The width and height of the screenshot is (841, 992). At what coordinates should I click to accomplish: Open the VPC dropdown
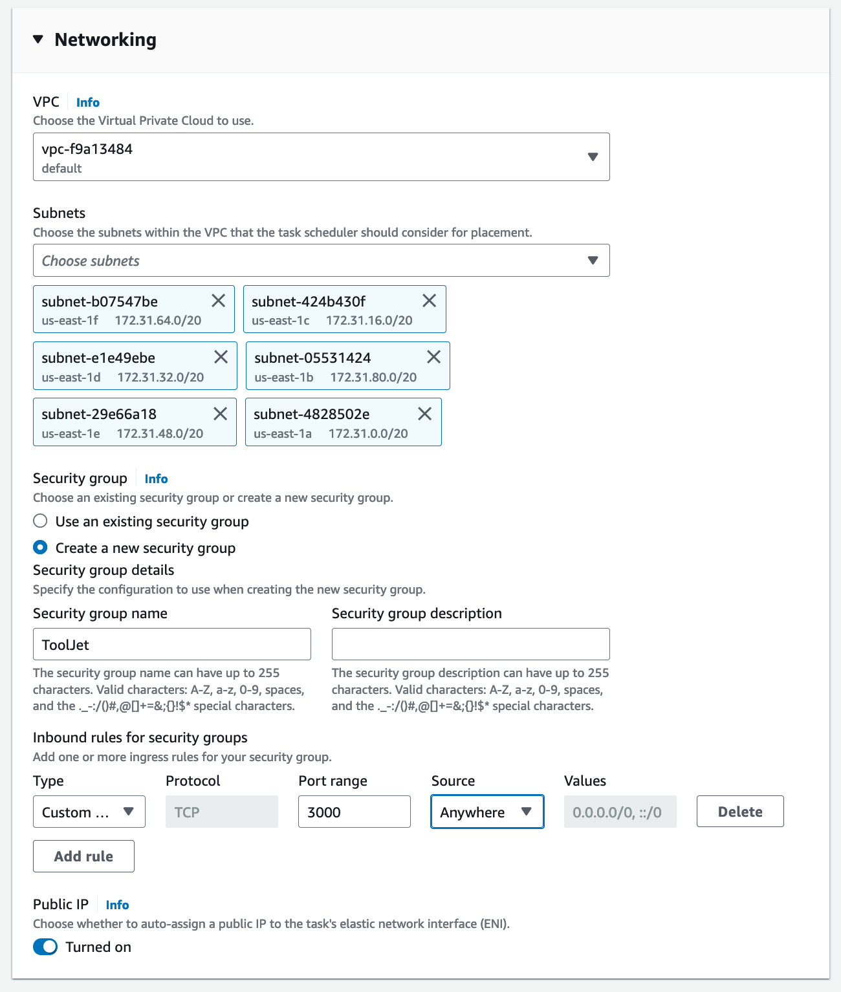[x=321, y=157]
